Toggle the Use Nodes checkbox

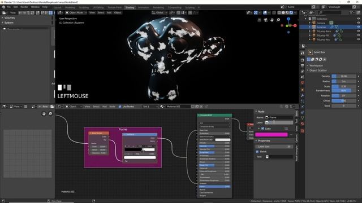pyautogui.click(x=120, y=107)
